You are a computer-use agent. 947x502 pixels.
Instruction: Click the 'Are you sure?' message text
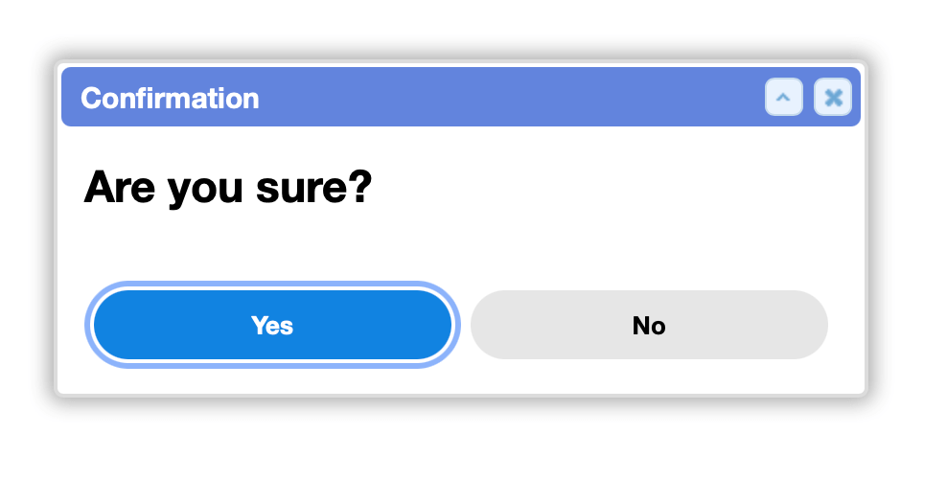click(x=228, y=187)
